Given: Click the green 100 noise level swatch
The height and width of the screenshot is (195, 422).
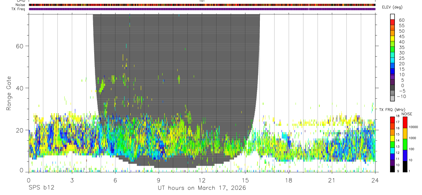Looking at the screenshot, I should [404, 144].
